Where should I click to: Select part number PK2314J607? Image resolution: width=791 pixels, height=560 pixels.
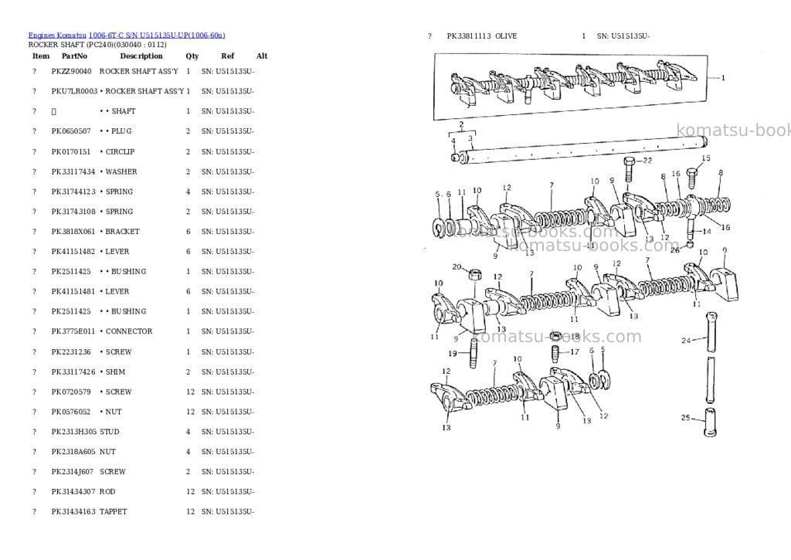click(x=72, y=472)
